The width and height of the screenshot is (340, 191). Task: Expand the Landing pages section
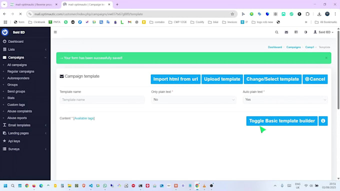(x=25, y=133)
